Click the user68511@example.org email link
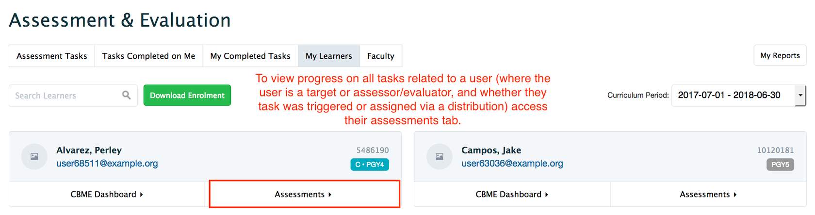 [x=107, y=163]
